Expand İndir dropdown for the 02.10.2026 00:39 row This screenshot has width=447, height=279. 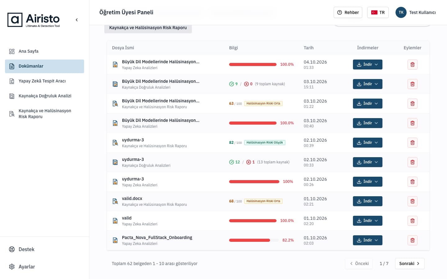click(368, 143)
